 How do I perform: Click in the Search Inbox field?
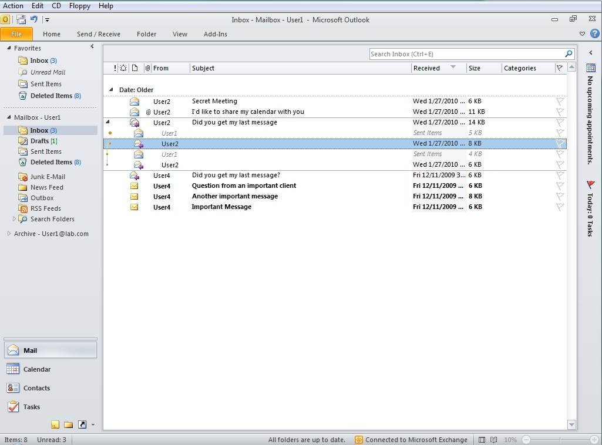[466, 54]
